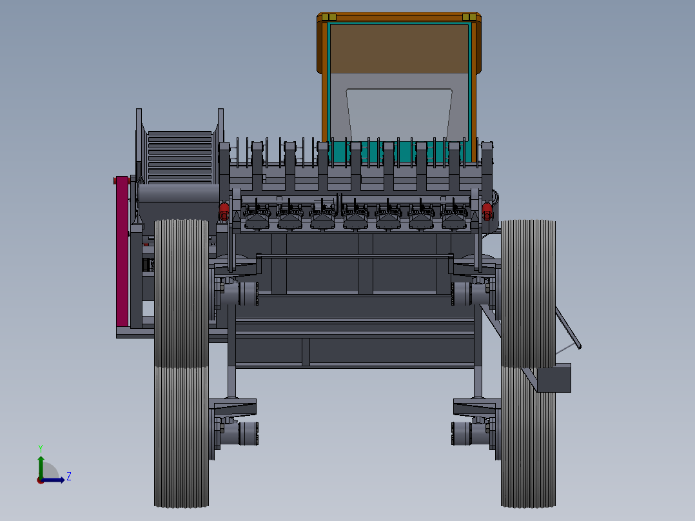Click the green Y axis of the triad
This screenshot has width=695, height=521.
tap(41, 467)
